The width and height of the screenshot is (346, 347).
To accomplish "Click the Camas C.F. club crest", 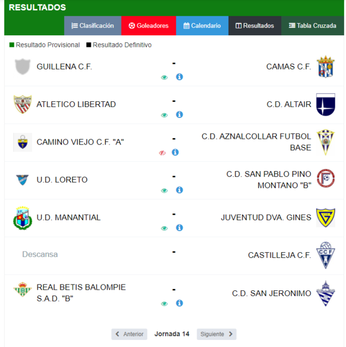I will click(325, 67).
